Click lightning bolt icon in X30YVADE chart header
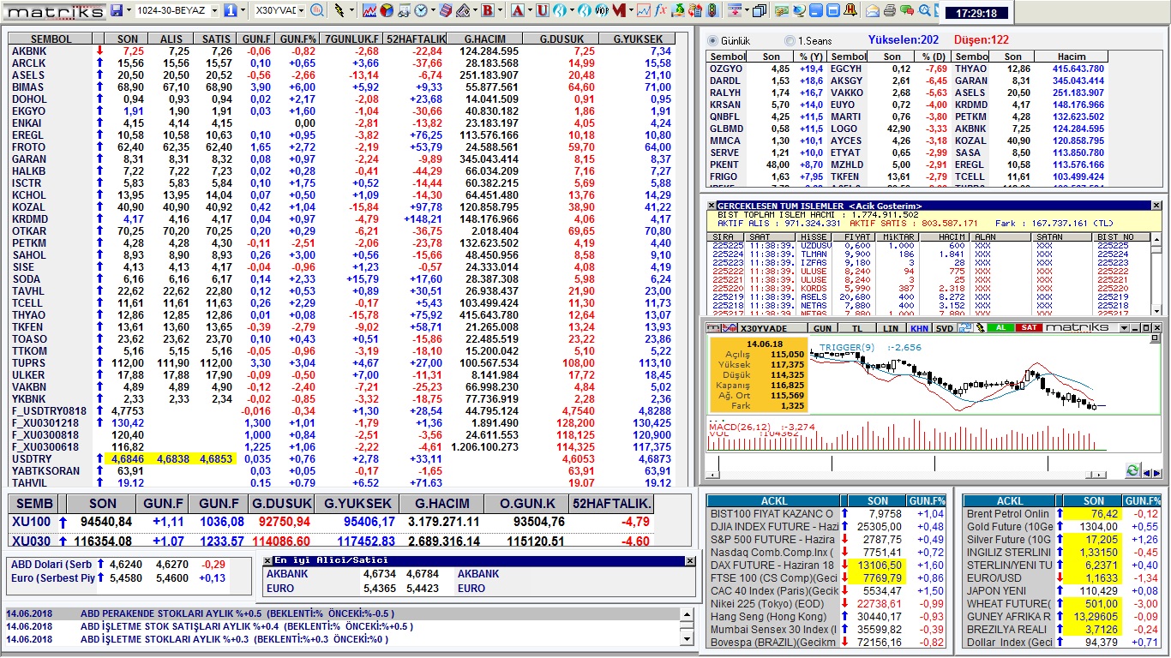 [x=980, y=328]
